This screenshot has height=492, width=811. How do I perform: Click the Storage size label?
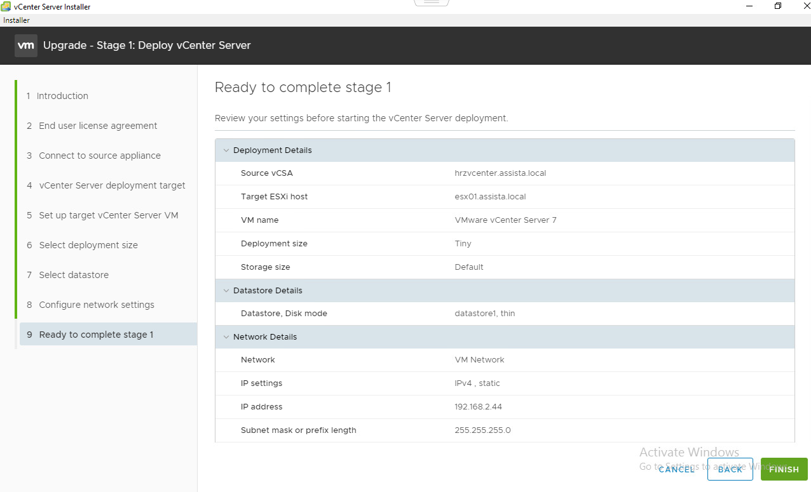[x=266, y=267]
